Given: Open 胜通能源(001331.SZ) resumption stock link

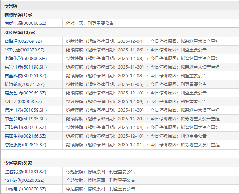Looking at the screenshot, I should point(26,172).
